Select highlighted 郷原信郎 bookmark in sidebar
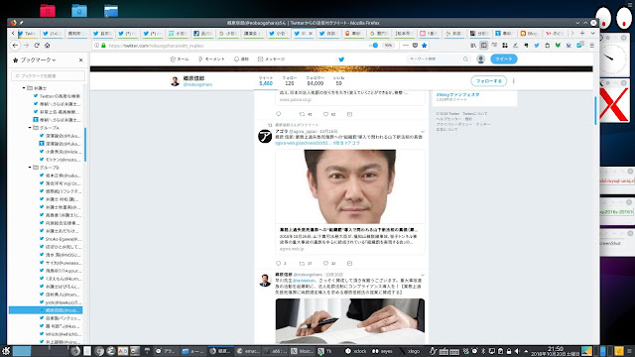 point(46,310)
